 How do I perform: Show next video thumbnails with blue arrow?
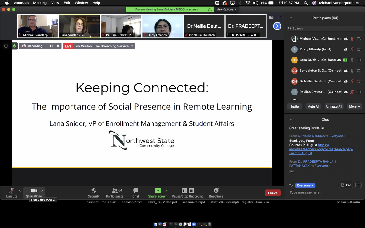point(277,26)
